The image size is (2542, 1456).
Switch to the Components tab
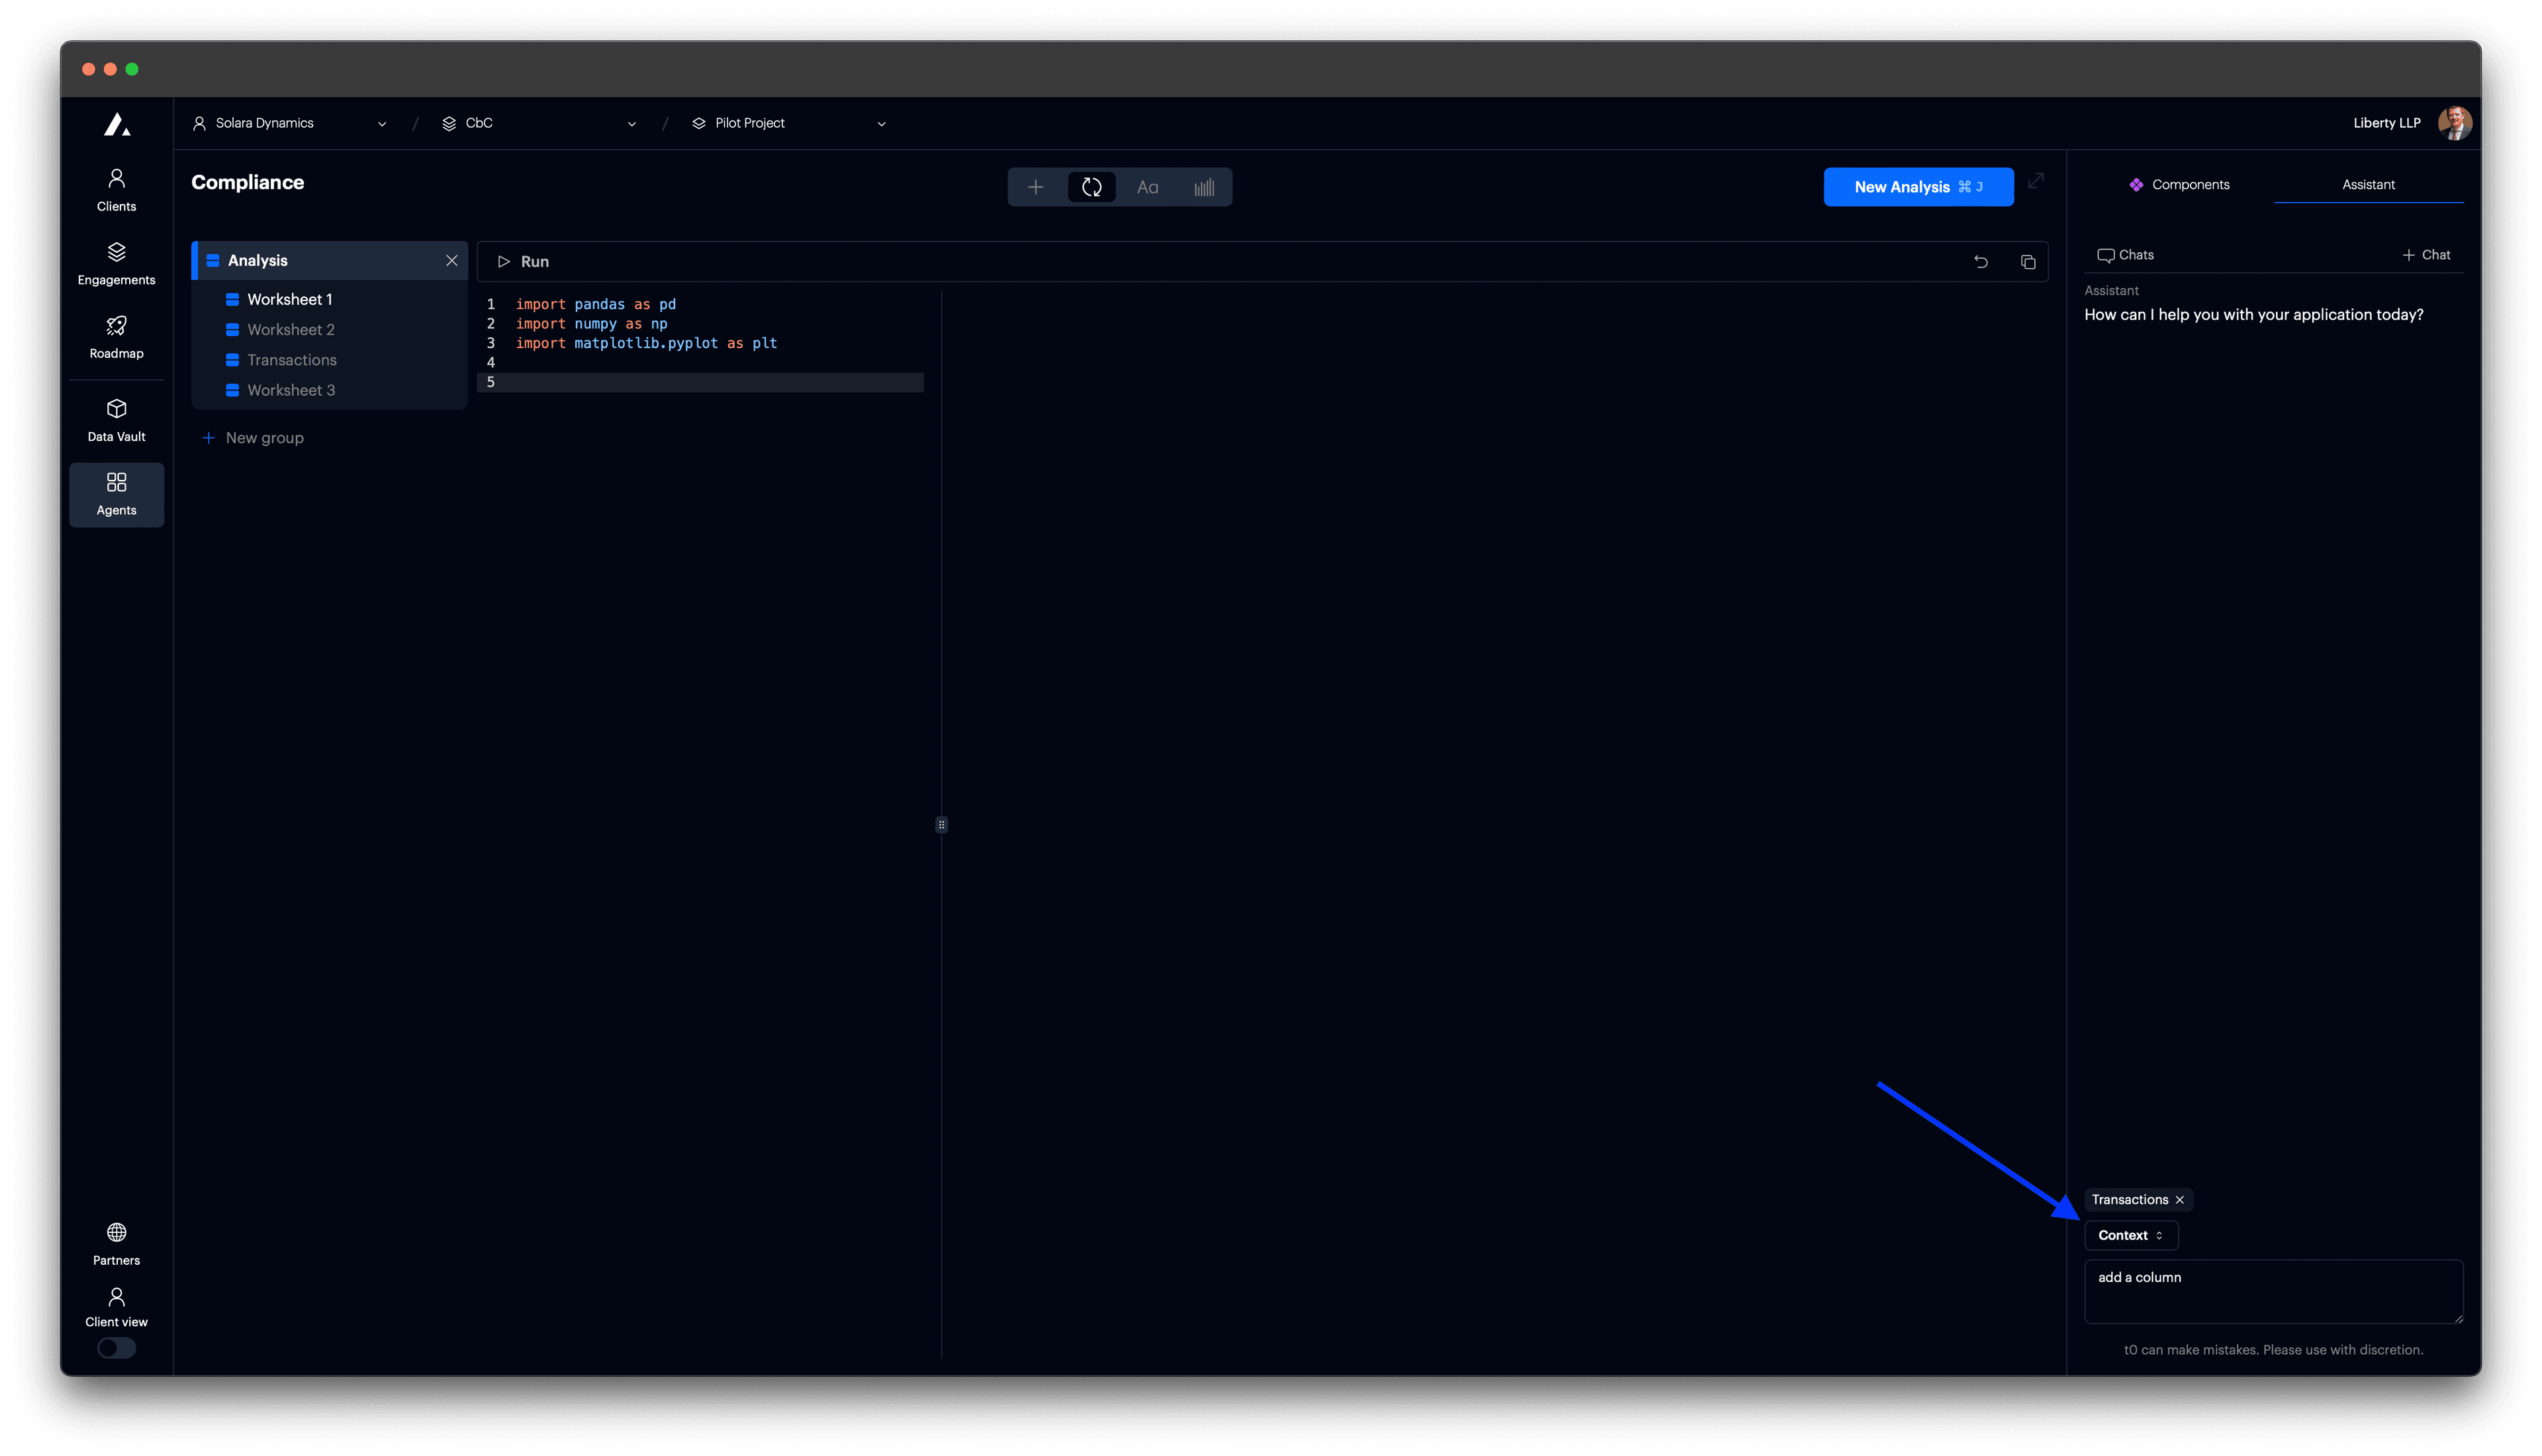2180,184
